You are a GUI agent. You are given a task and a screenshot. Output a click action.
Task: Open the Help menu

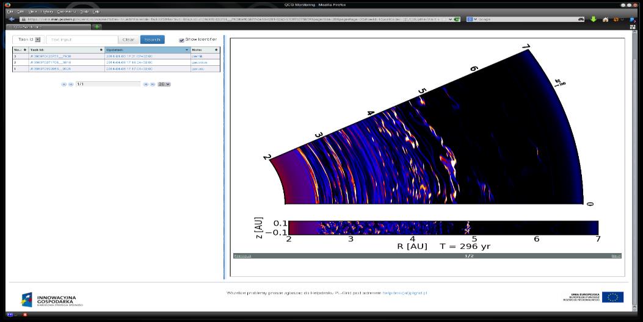tap(96, 12)
